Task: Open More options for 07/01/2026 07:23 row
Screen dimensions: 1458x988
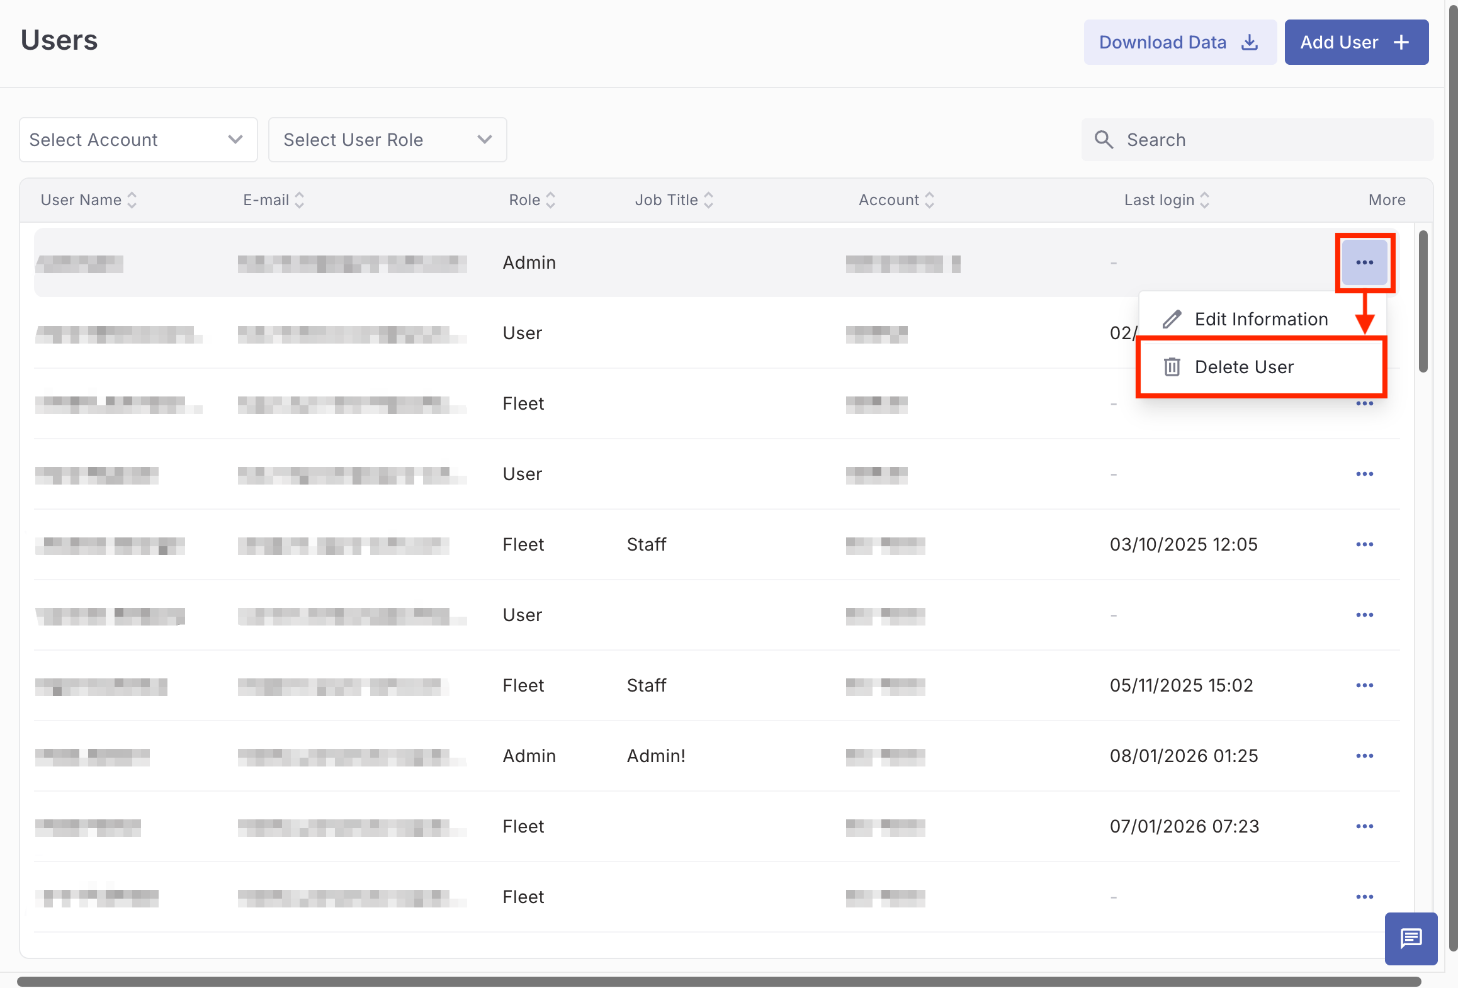Action: (x=1364, y=826)
